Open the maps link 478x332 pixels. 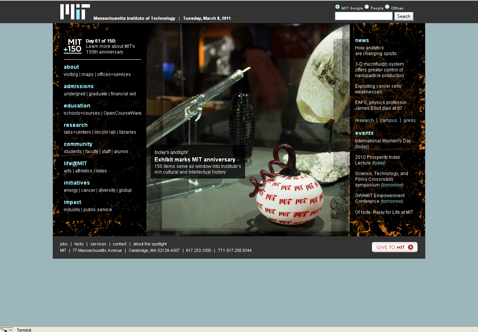88,74
